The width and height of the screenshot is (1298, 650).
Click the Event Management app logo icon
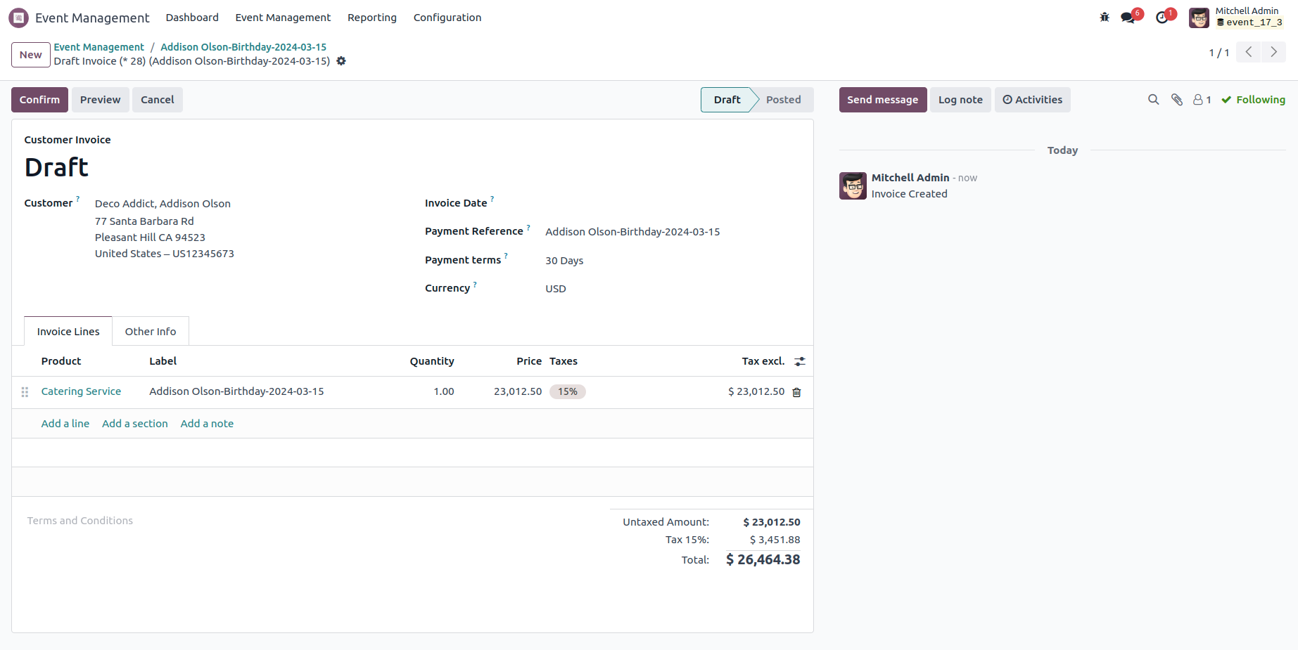(19, 18)
